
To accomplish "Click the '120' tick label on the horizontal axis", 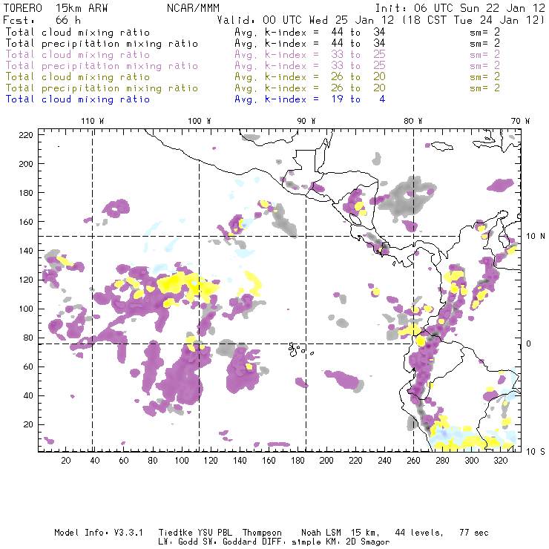I will coord(211,461).
